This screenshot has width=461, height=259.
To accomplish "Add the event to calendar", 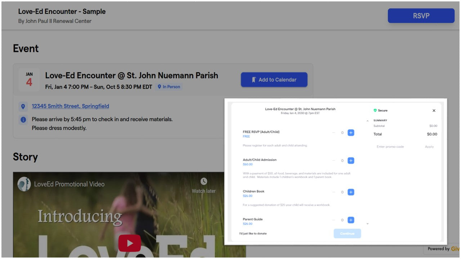I will (x=274, y=79).
